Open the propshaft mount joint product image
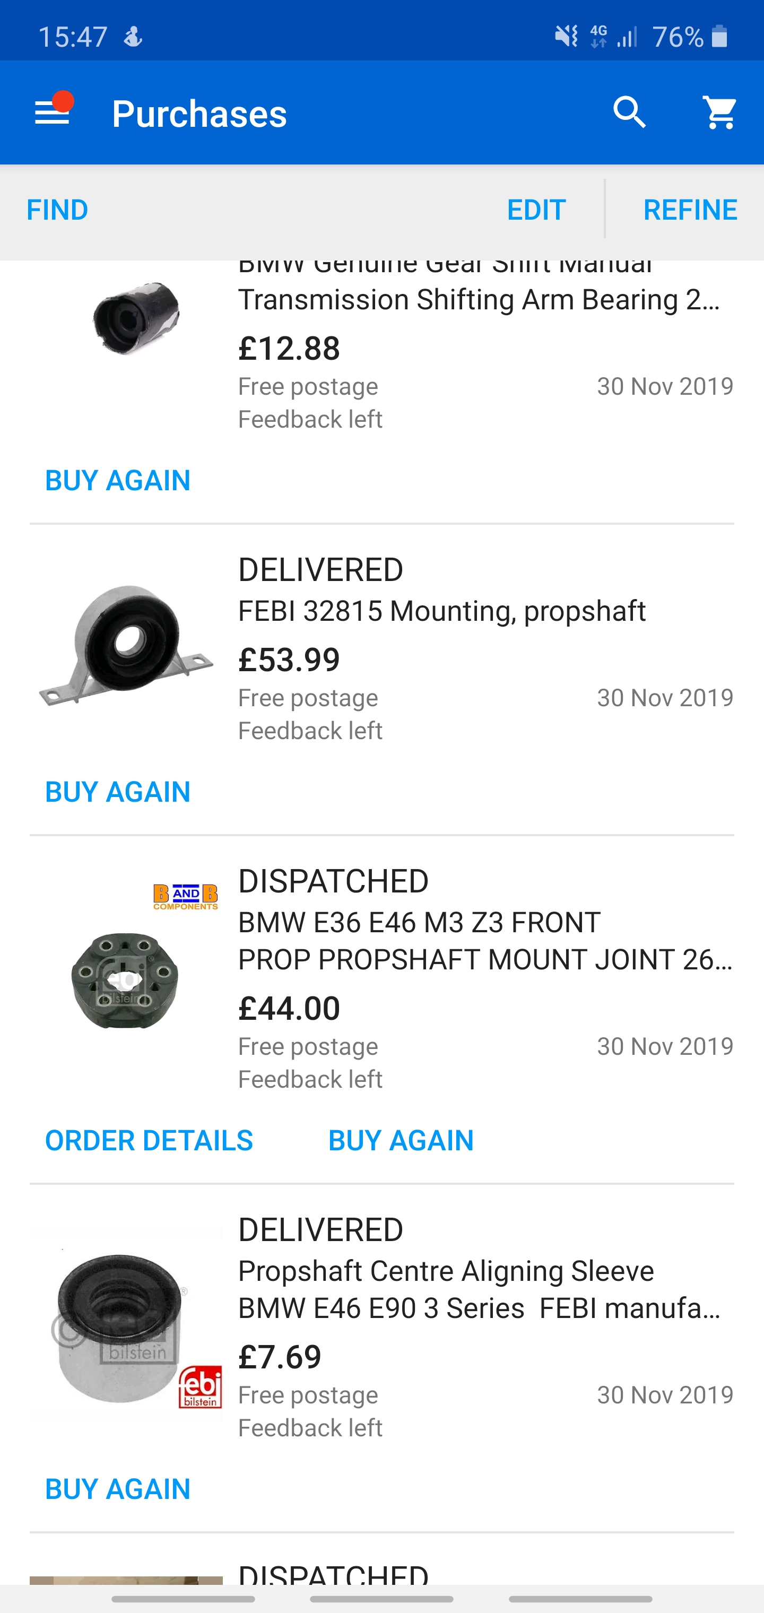This screenshot has width=764, height=1613. [126, 979]
